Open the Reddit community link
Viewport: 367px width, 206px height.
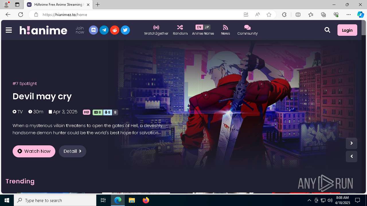pyautogui.click(x=115, y=30)
